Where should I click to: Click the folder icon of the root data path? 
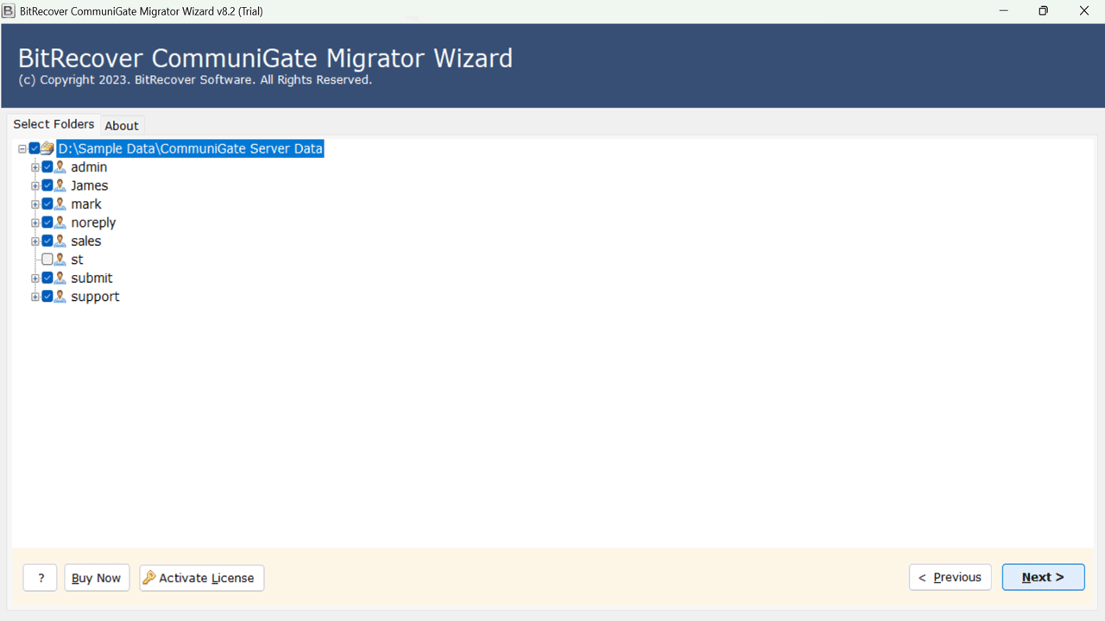pyautogui.click(x=47, y=148)
